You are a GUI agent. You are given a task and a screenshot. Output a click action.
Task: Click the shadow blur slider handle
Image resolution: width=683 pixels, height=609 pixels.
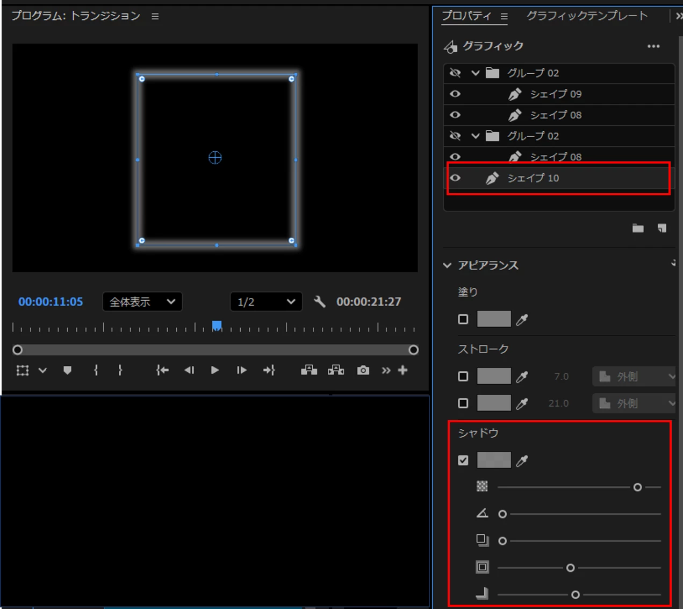pyautogui.click(x=576, y=595)
